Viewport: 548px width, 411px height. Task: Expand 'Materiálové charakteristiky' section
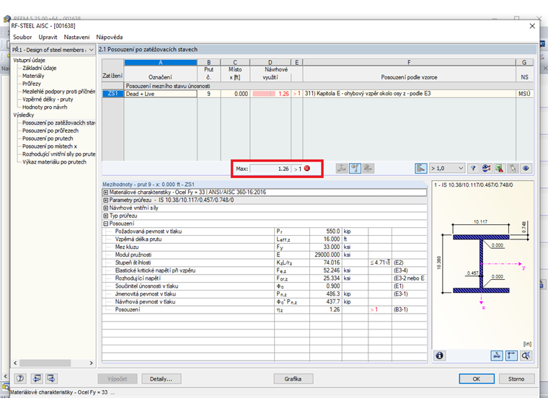tap(105, 193)
